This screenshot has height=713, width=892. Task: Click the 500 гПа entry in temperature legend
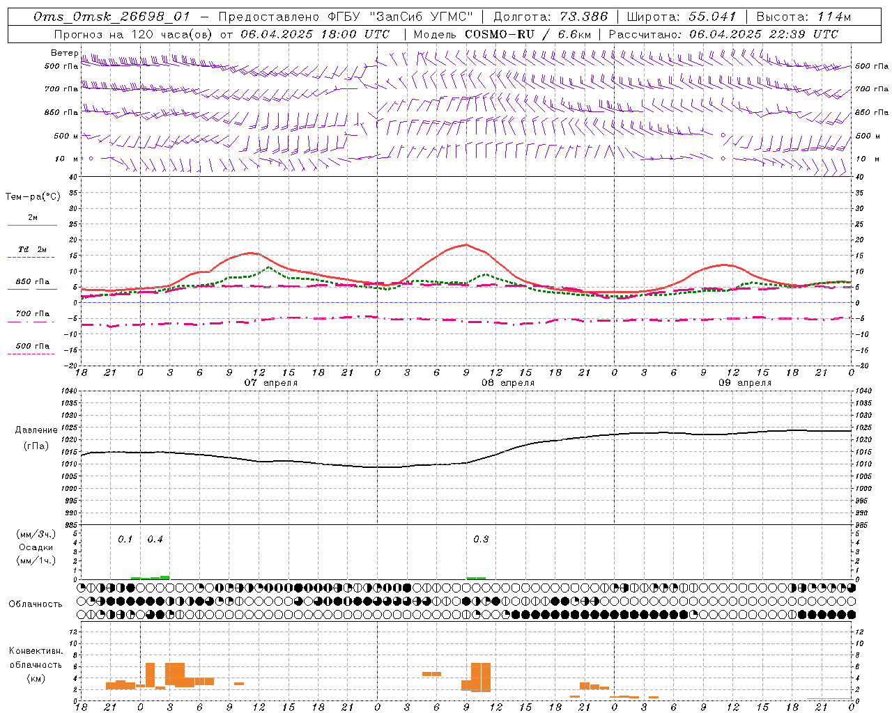33,346
